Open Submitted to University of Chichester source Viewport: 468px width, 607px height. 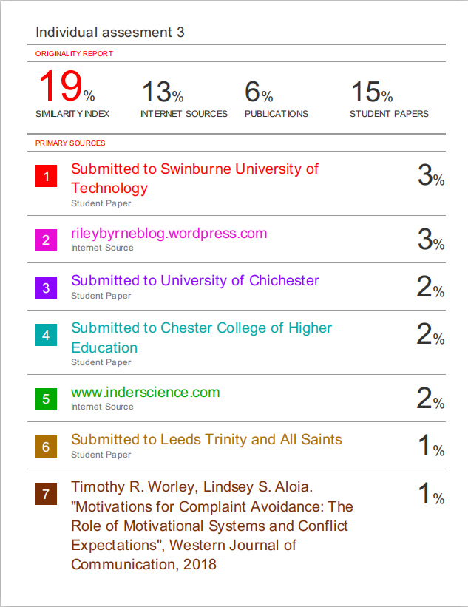195,281
